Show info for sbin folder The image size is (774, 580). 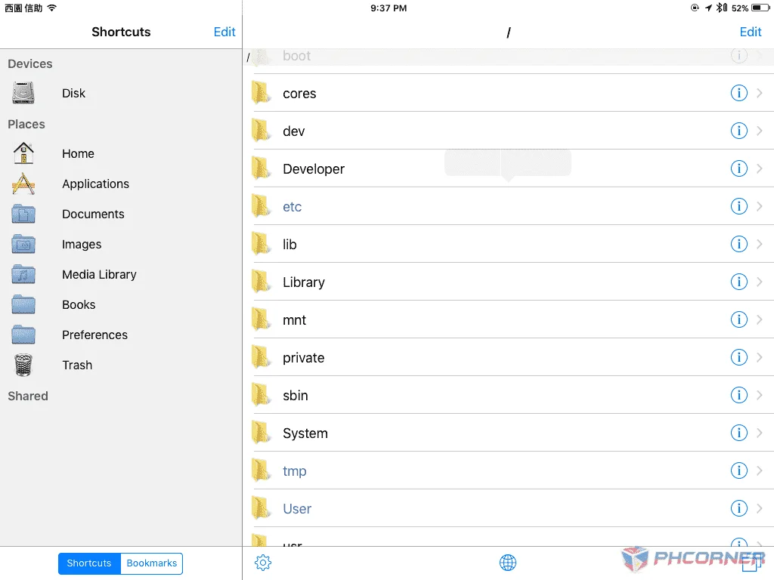point(738,394)
